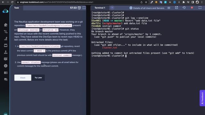This screenshot has height=115, width=205.
Task: Reload the page with refresh icon
Action: tap(12, 2)
